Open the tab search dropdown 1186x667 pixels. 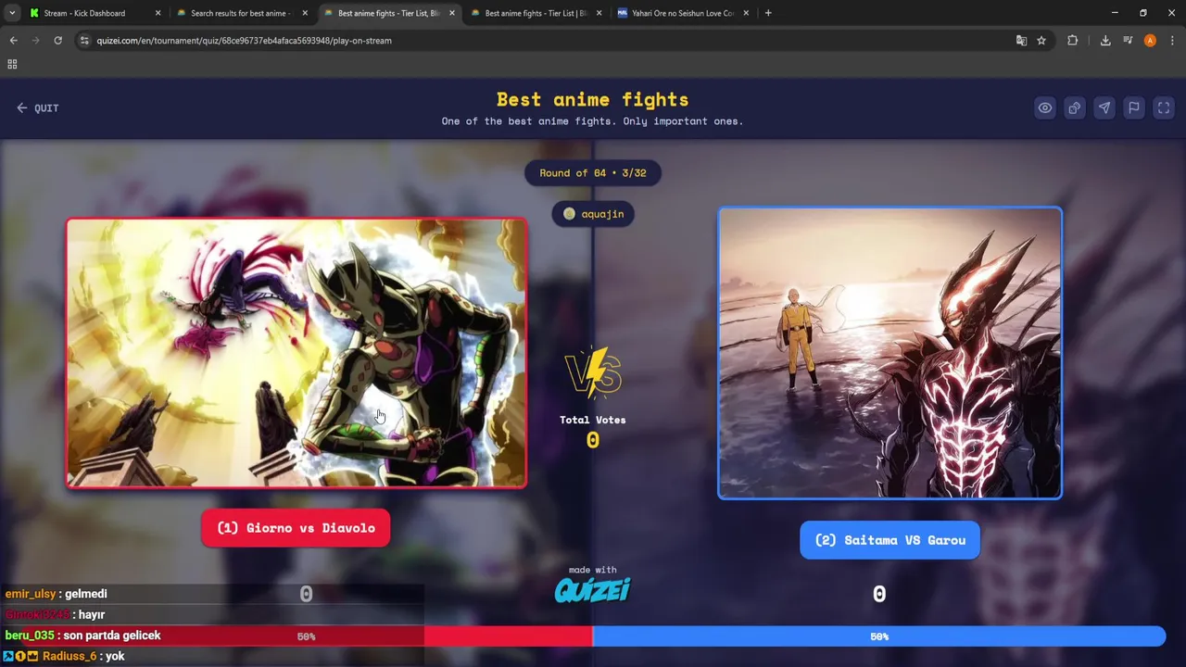pos(12,13)
